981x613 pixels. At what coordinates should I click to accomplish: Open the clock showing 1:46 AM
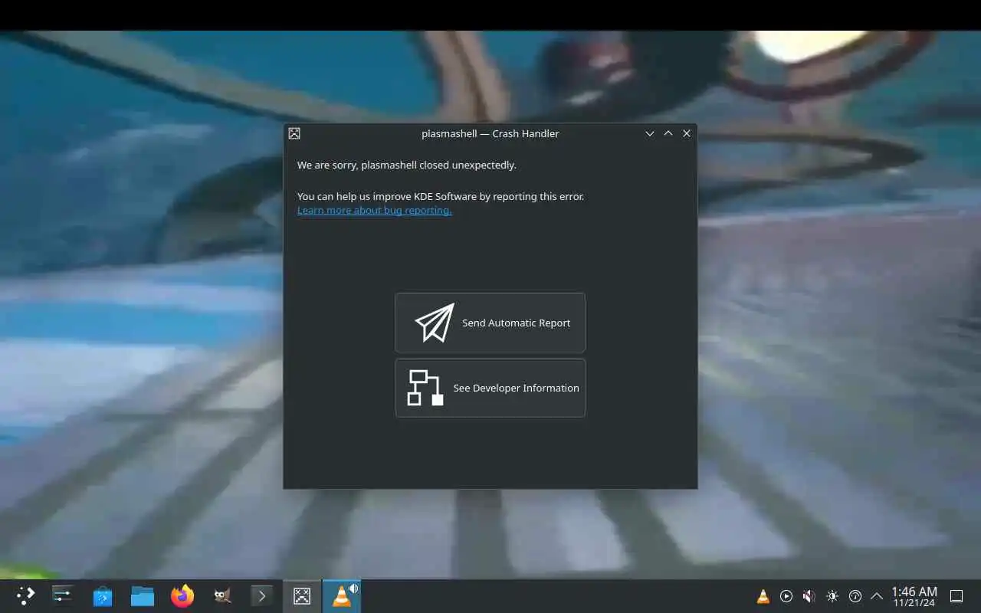(x=914, y=596)
